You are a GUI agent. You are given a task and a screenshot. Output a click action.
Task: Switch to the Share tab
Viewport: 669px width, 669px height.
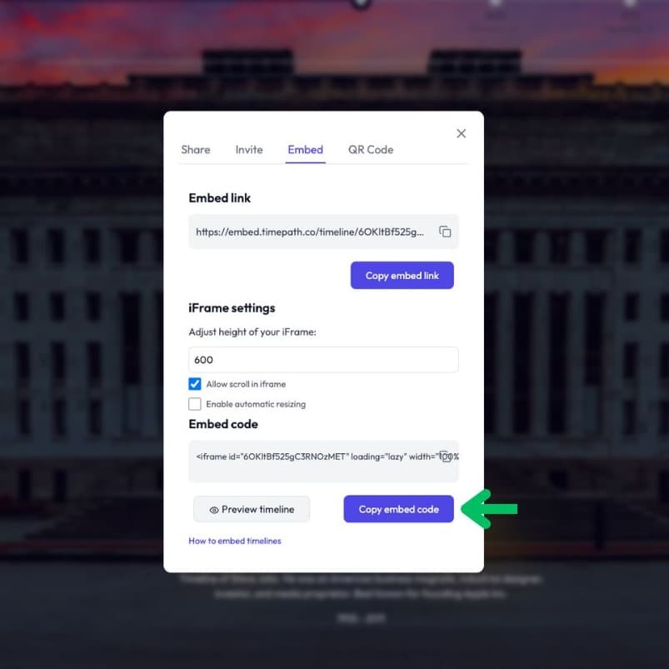196,150
